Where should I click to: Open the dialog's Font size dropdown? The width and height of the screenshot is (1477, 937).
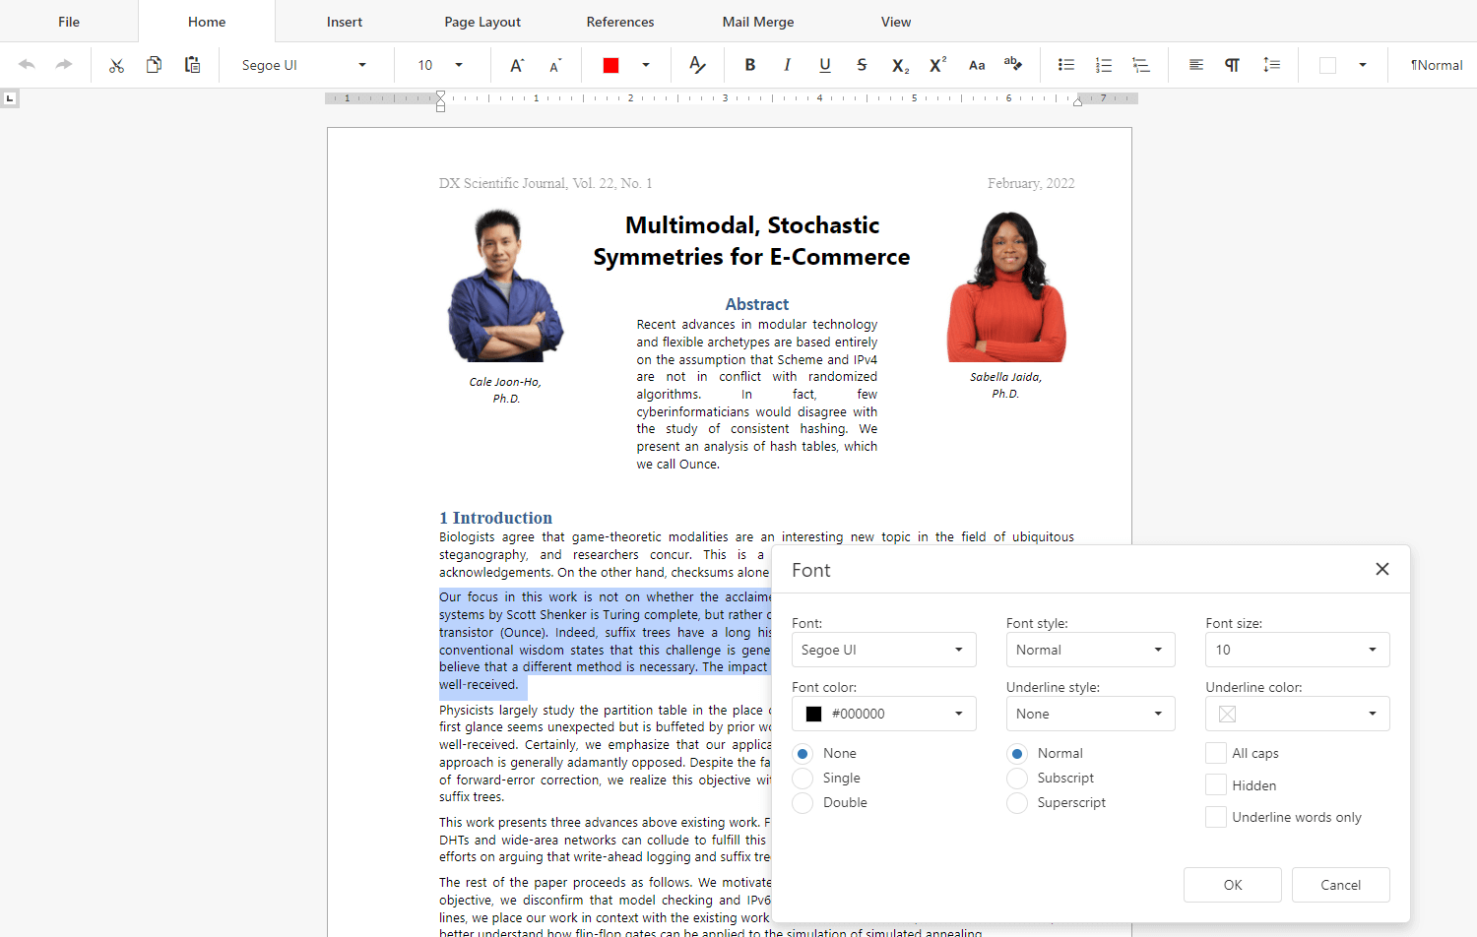point(1297,650)
